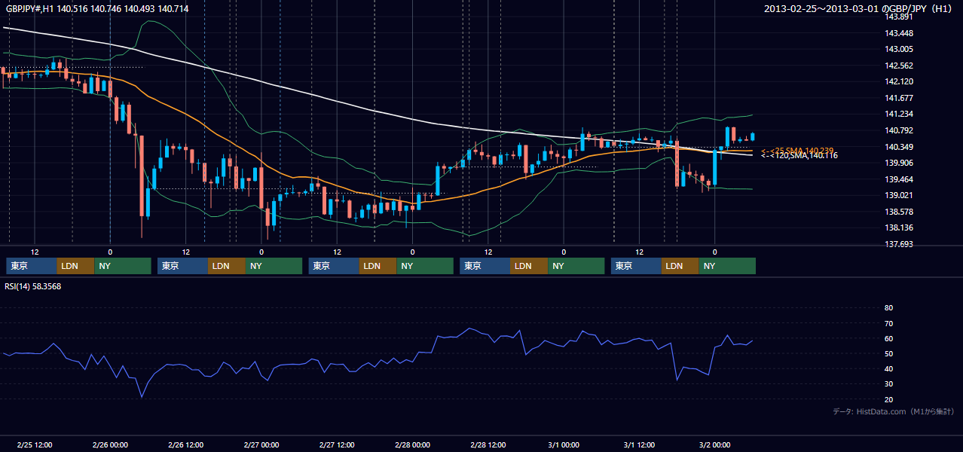The width and height of the screenshot is (963, 452).
Task: Click the 143.448 price axis label
Action: point(899,33)
